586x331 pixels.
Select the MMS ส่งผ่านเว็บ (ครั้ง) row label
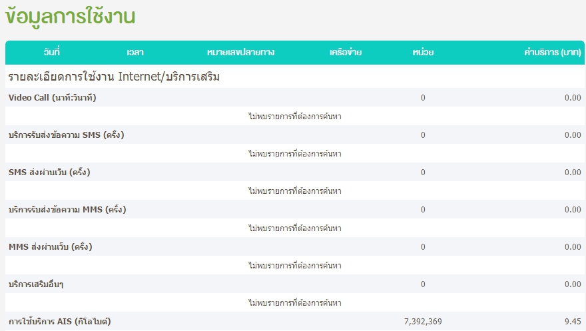click(50, 247)
